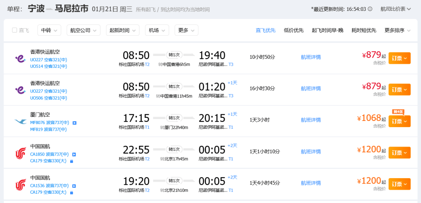Screen dimensions: 421x203
Task: Click 订票 for the 08:50 to 19:40 flight
Action: [399, 58]
